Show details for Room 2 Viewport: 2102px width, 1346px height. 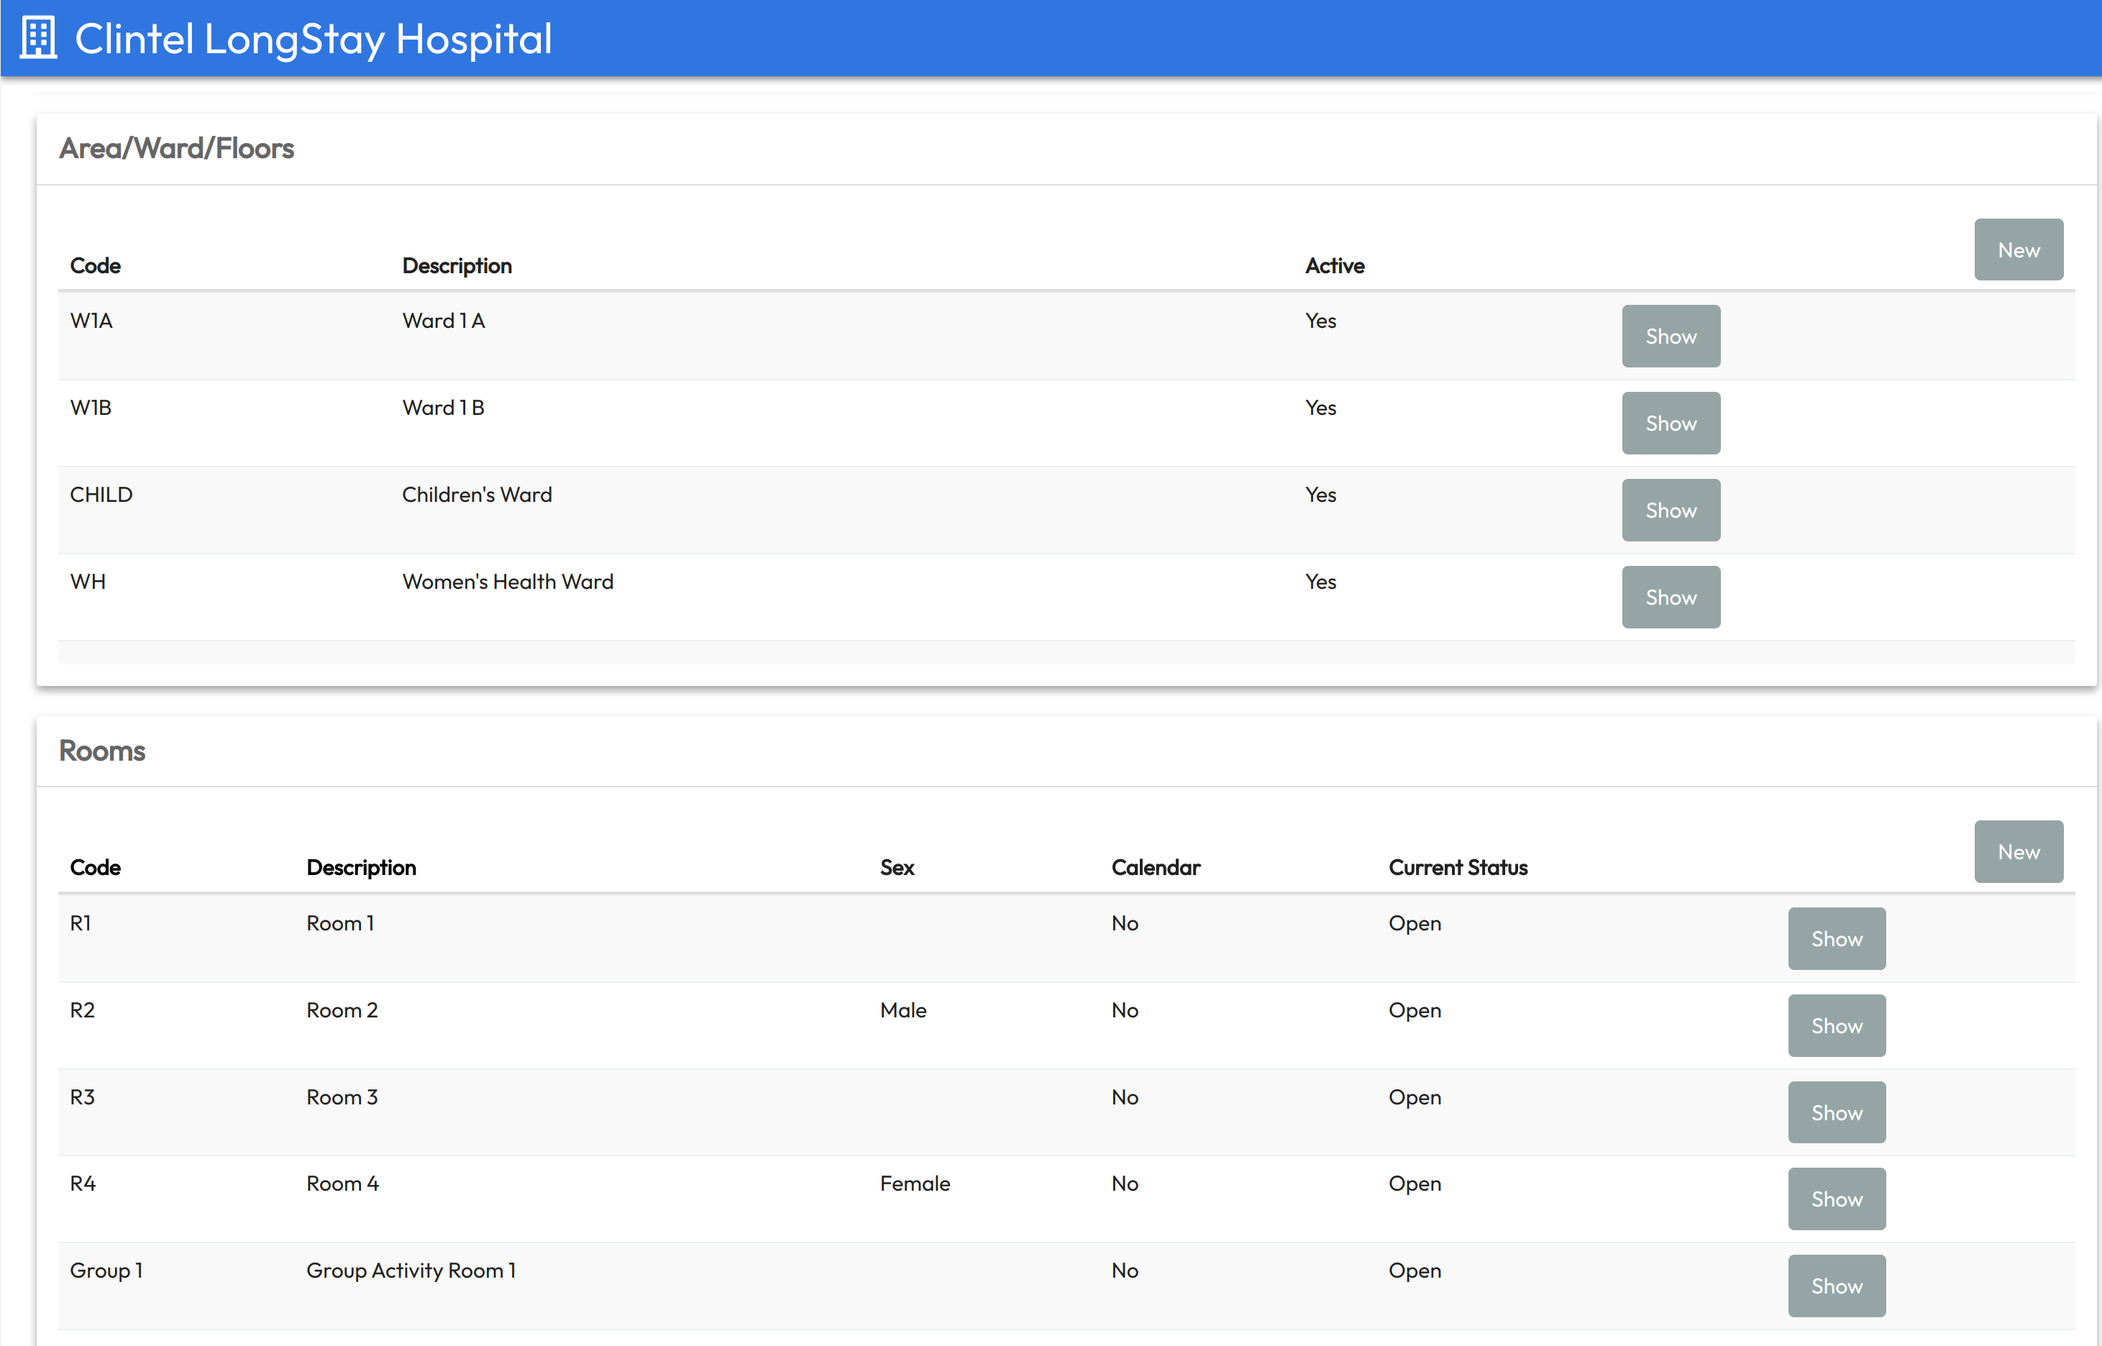1835,1025
